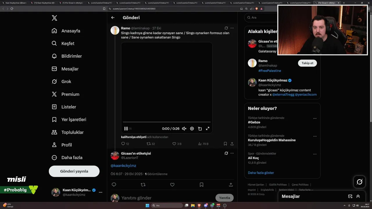The height and width of the screenshot is (209, 372).
Task: Pause the video playback
Action: pyautogui.click(x=126, y=129)
